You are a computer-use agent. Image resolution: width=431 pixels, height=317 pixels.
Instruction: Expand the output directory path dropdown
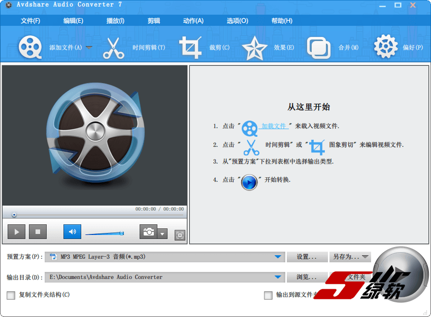(x=278, y=277)
